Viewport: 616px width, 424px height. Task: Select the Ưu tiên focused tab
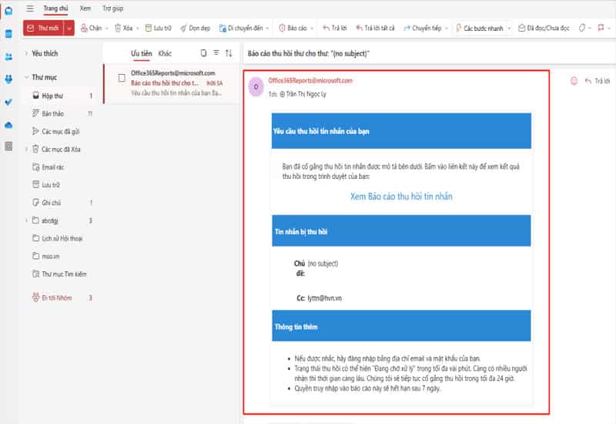point(141,53)
